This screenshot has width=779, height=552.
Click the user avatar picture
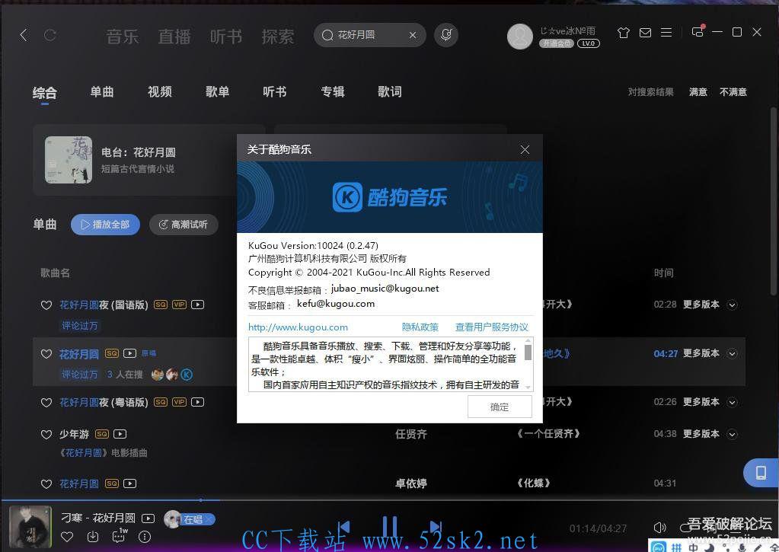click(519, 37)
